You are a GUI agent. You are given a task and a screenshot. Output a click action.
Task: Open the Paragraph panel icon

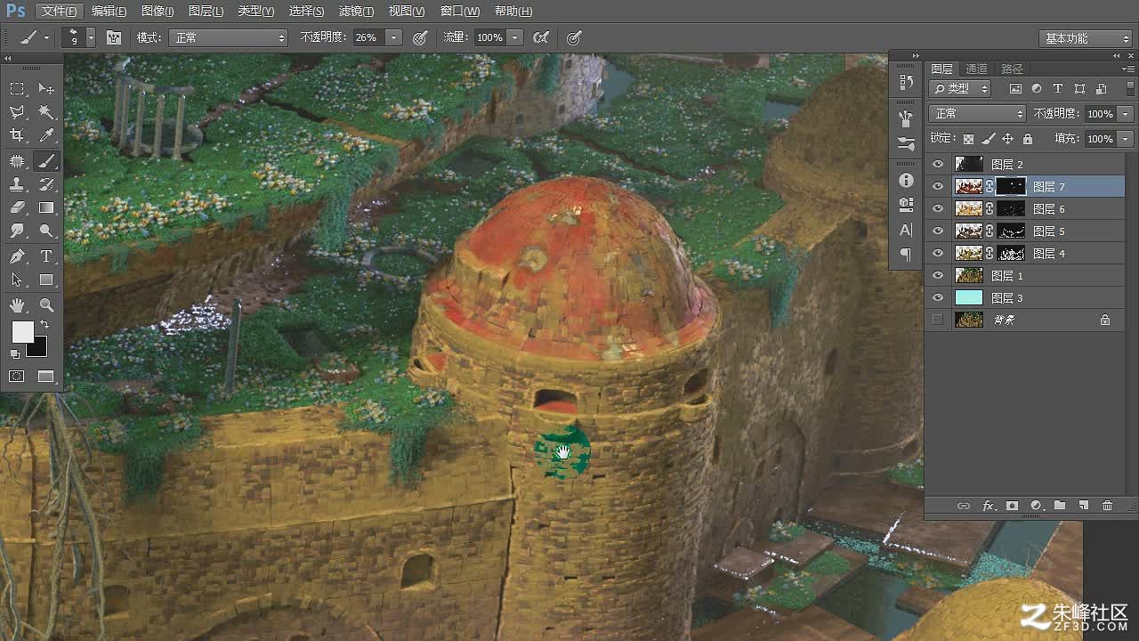[906, 254]
